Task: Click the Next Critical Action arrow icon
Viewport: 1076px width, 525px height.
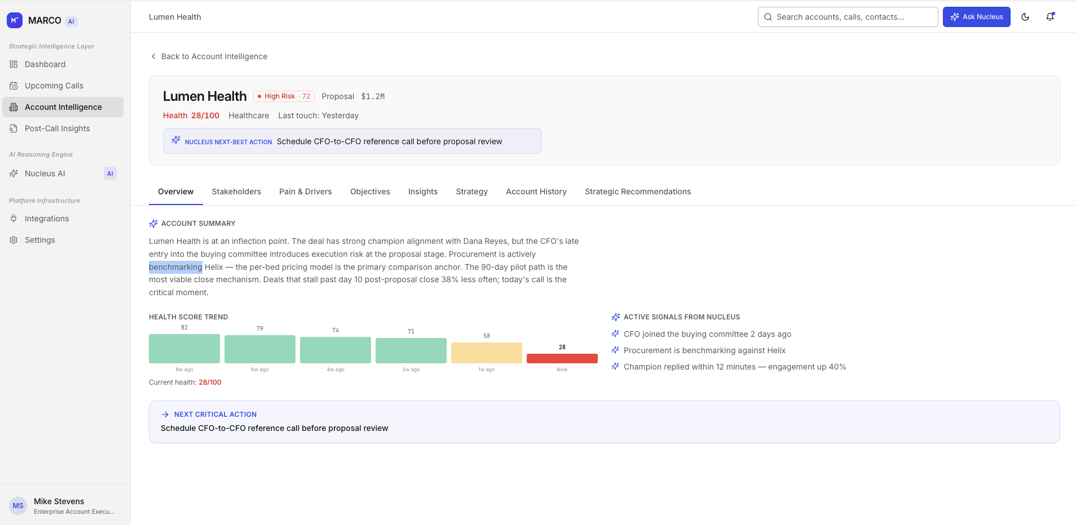Action: [x=165, y=415]
